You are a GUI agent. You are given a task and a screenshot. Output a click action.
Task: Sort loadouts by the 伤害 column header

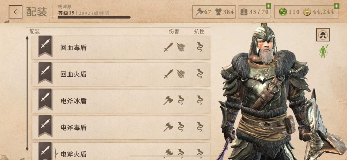(x=174, y=31)
